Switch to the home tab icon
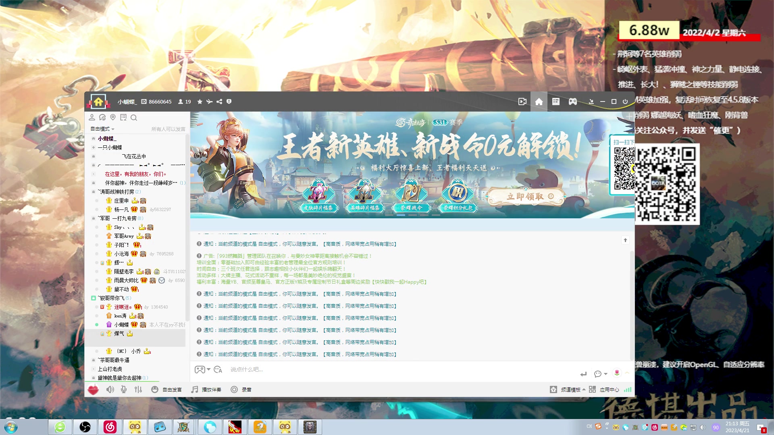The height and width of the screenshot is (435, 774). 539,101
